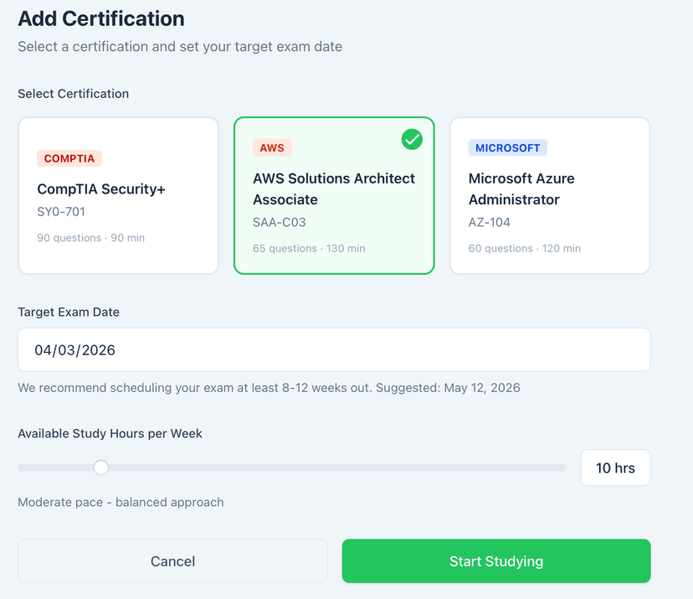The width and height of the screenshot is (693, 599).
Task: Click the MICROSOFT provider badge
Action: pos(507,147)
